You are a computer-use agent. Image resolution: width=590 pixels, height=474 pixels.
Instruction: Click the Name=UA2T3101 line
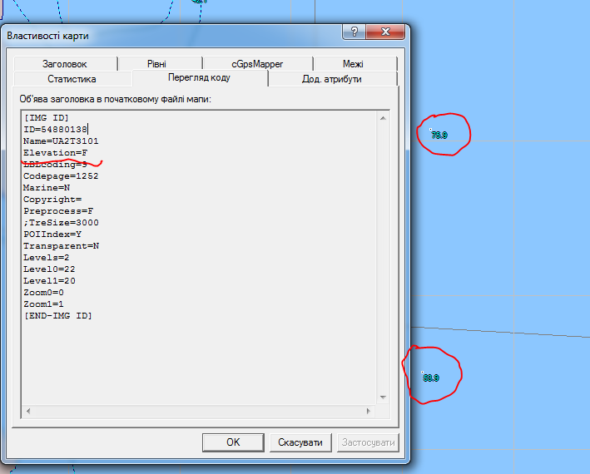[61, 141]
